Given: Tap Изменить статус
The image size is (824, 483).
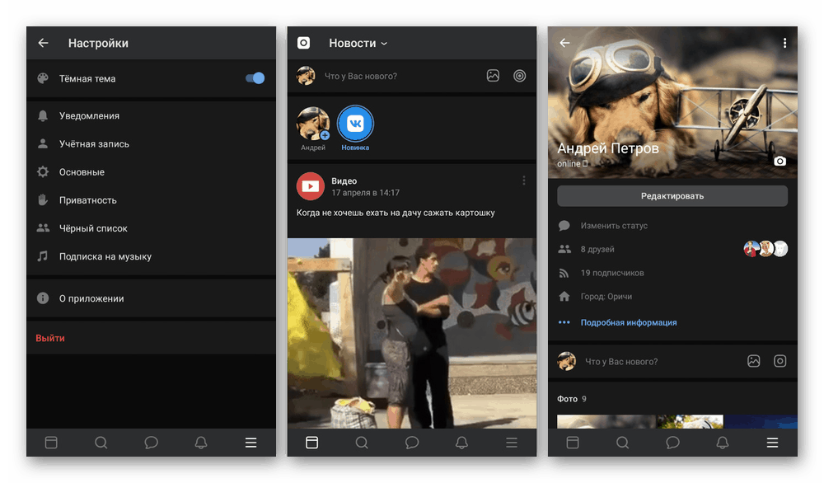Looking at the screenshot, I should pyautogui.click(x=614, y=226).
